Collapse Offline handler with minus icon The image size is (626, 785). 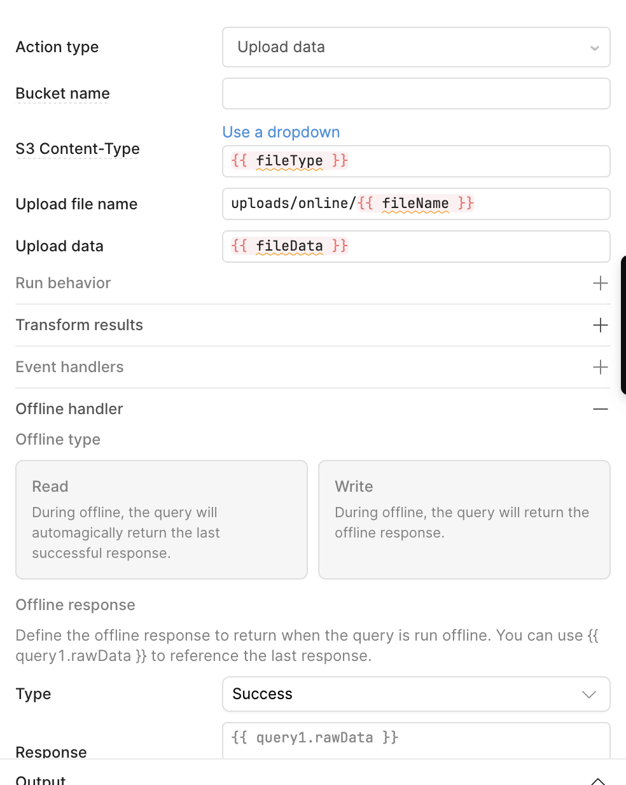[x=600, y=409]
